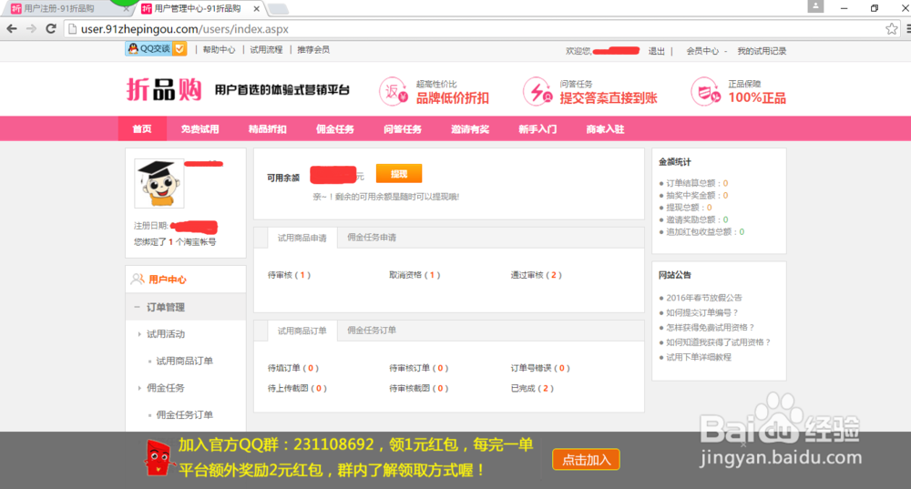Open 待上传截图 (0) orders

pos(298,389)
